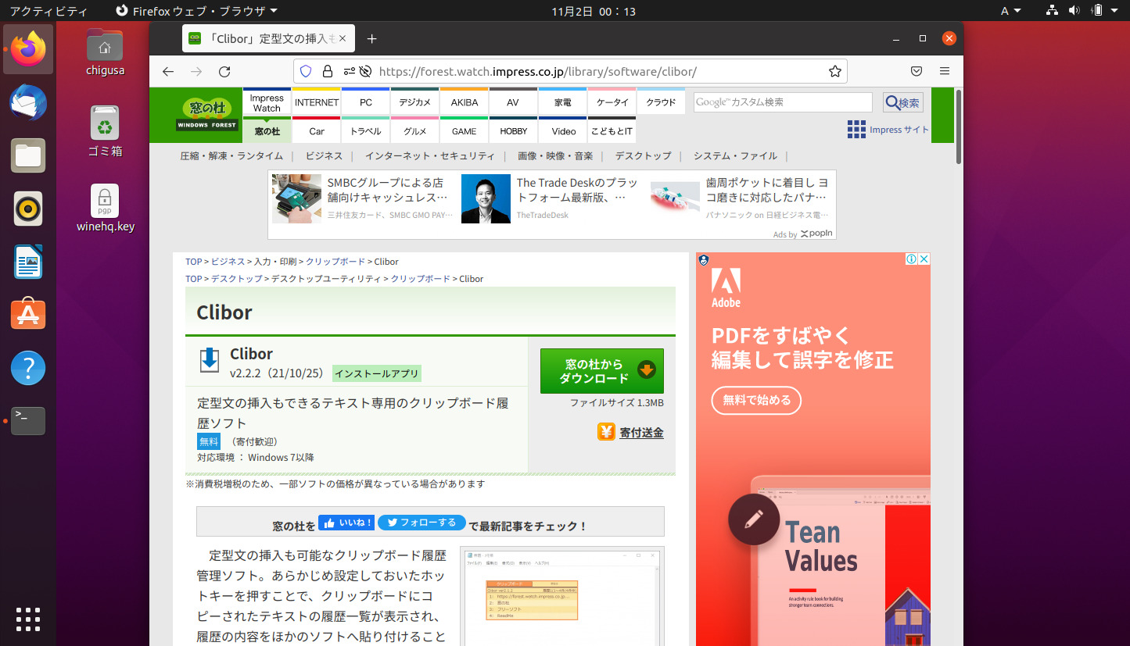The width and height of the screenshot is (1130, 646).
Task: Open the Firefox ウェブ・ブラウザ app menu
Action: 196,11
